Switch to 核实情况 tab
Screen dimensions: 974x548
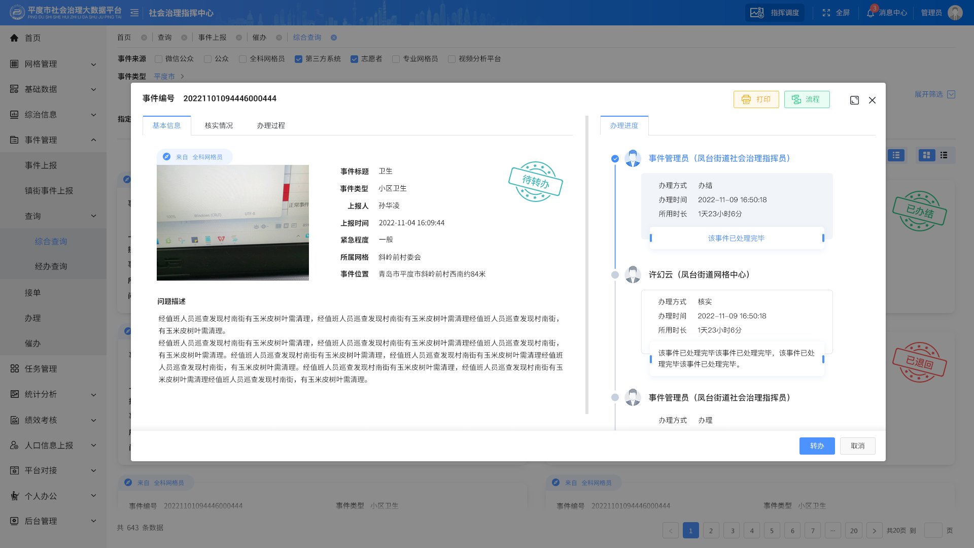[219, 125]
